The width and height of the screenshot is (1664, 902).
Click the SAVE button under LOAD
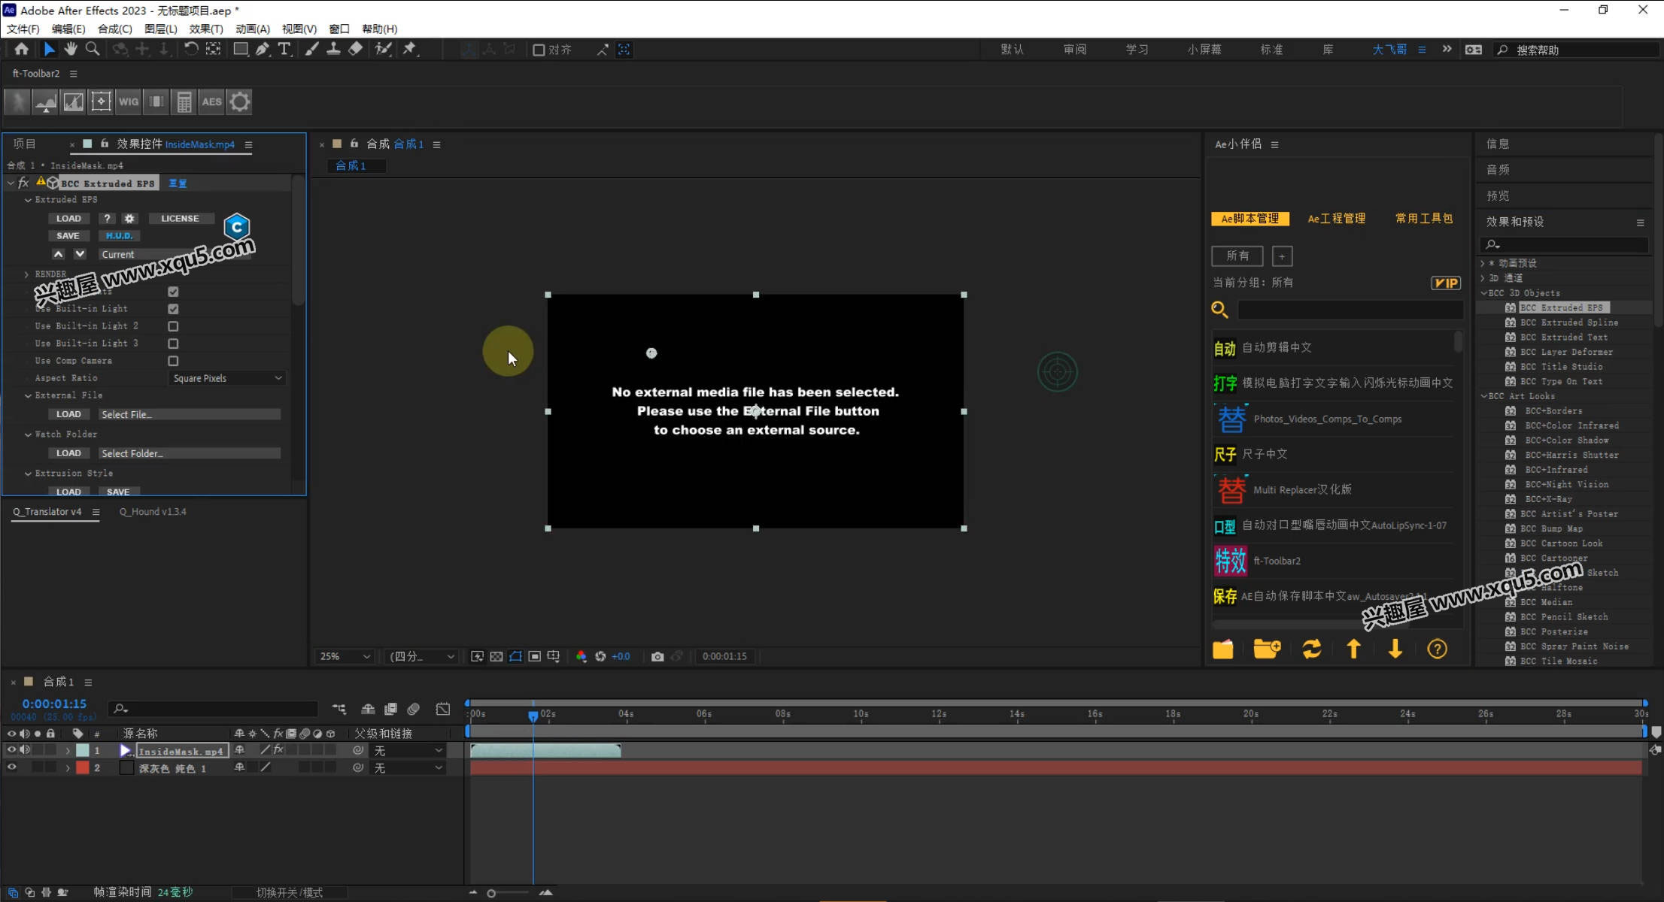point(68,236)
